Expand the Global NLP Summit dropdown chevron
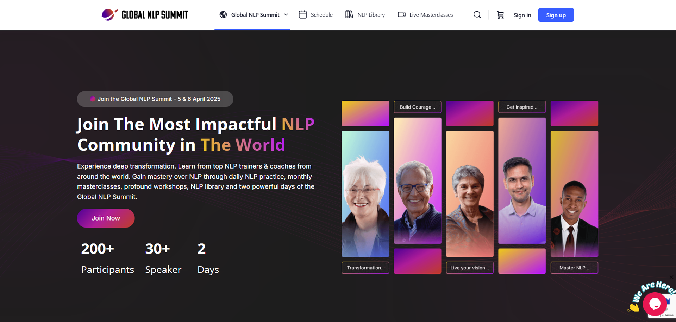This screenshot has height=322, width=676. pos(286,15)
